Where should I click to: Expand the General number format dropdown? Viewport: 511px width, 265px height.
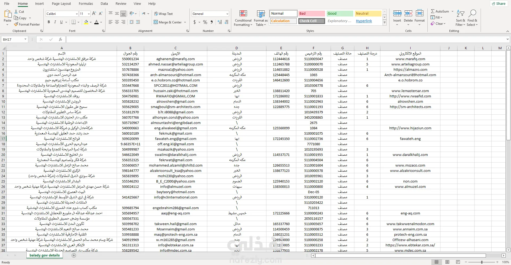(x=227, y=14)
